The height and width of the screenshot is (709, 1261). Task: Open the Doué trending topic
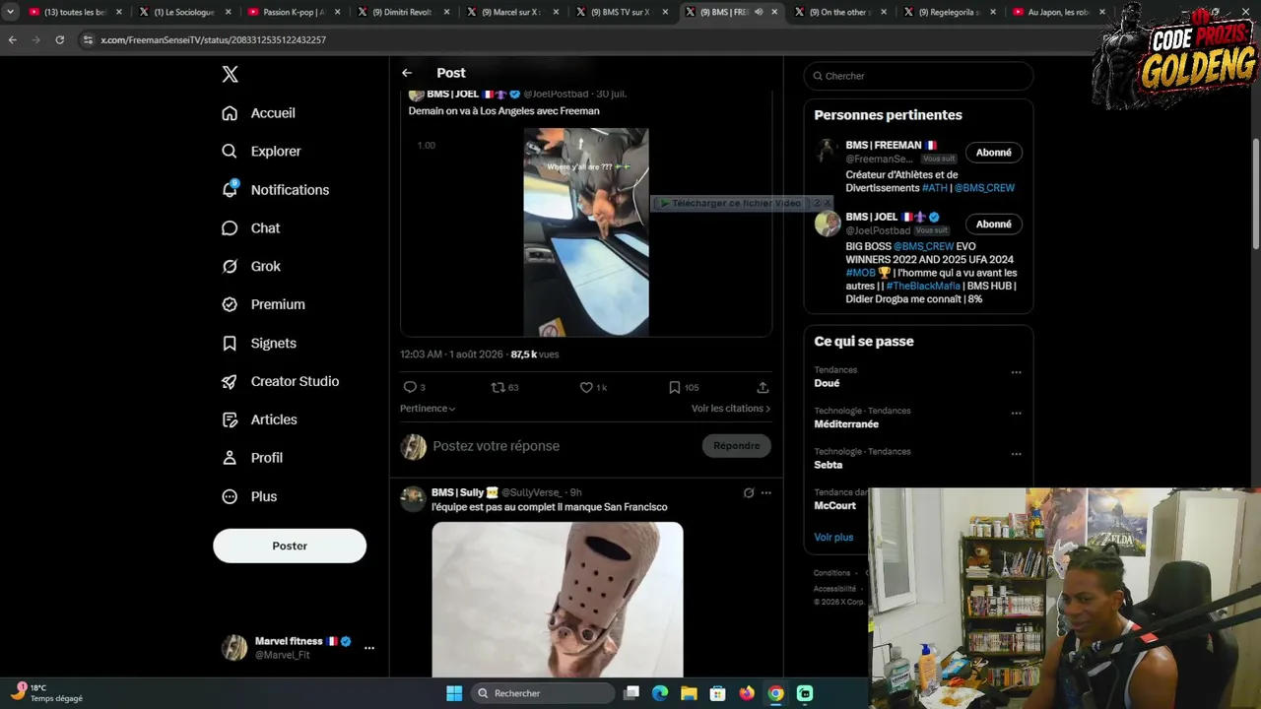tap(828, 383)
